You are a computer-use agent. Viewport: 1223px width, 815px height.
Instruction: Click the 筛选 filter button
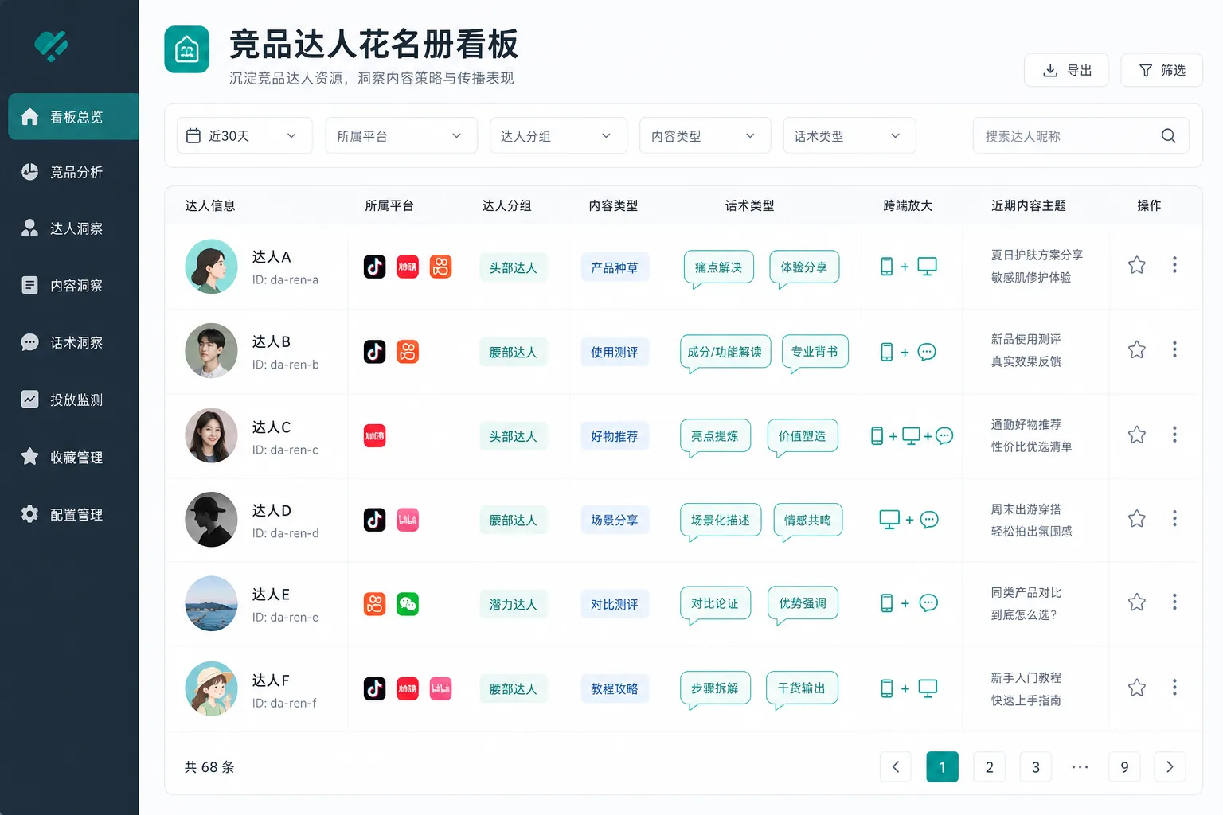1162,70
